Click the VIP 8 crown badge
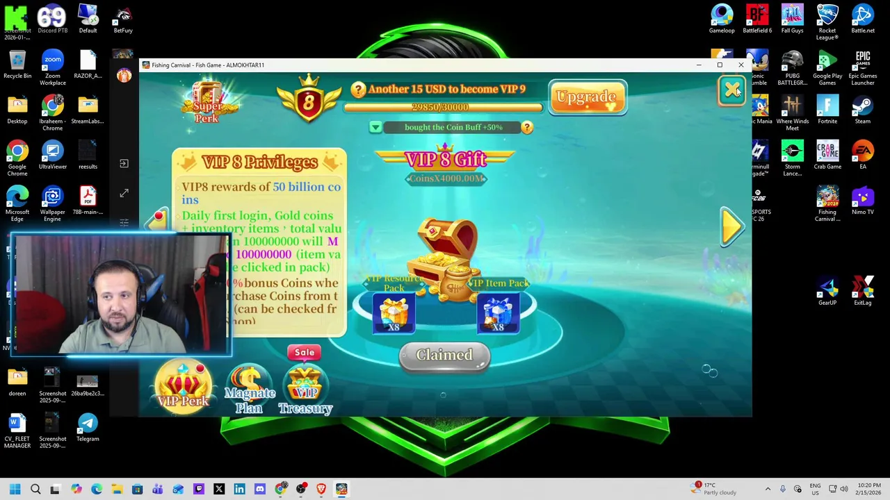The width and height of the screenshot is (890, 500). pyautogui.click(x=309, y=102)
